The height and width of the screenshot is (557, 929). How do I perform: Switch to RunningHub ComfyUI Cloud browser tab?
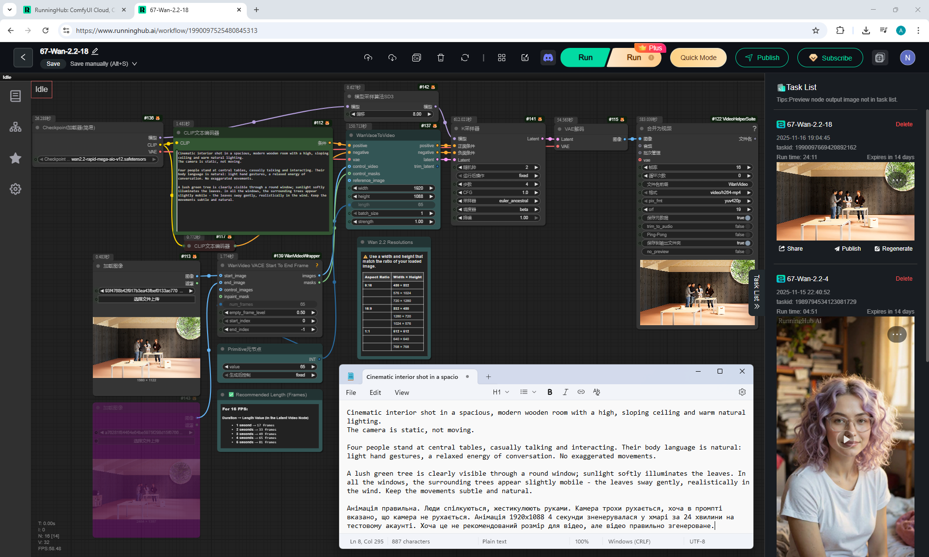73,10
